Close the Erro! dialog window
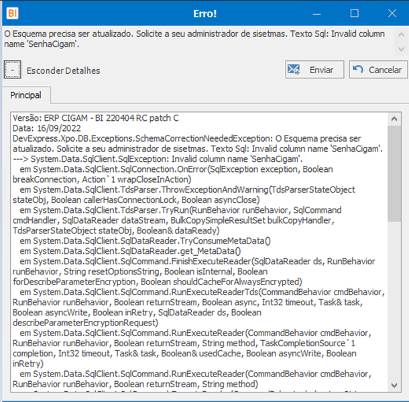The width and height of the screenshot is (409, 402). [392, 13]
